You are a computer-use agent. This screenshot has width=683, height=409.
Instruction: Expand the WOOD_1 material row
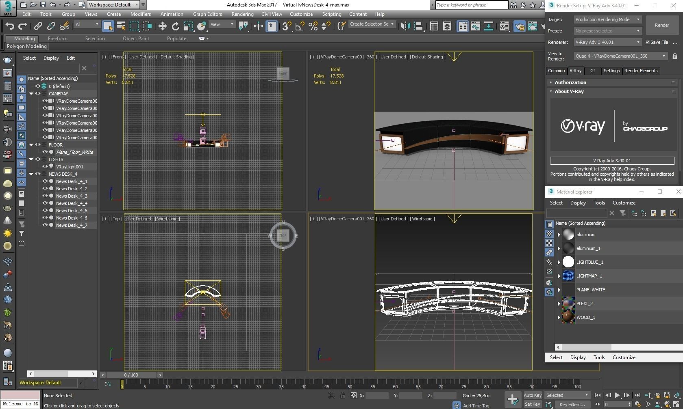[559, 317]
